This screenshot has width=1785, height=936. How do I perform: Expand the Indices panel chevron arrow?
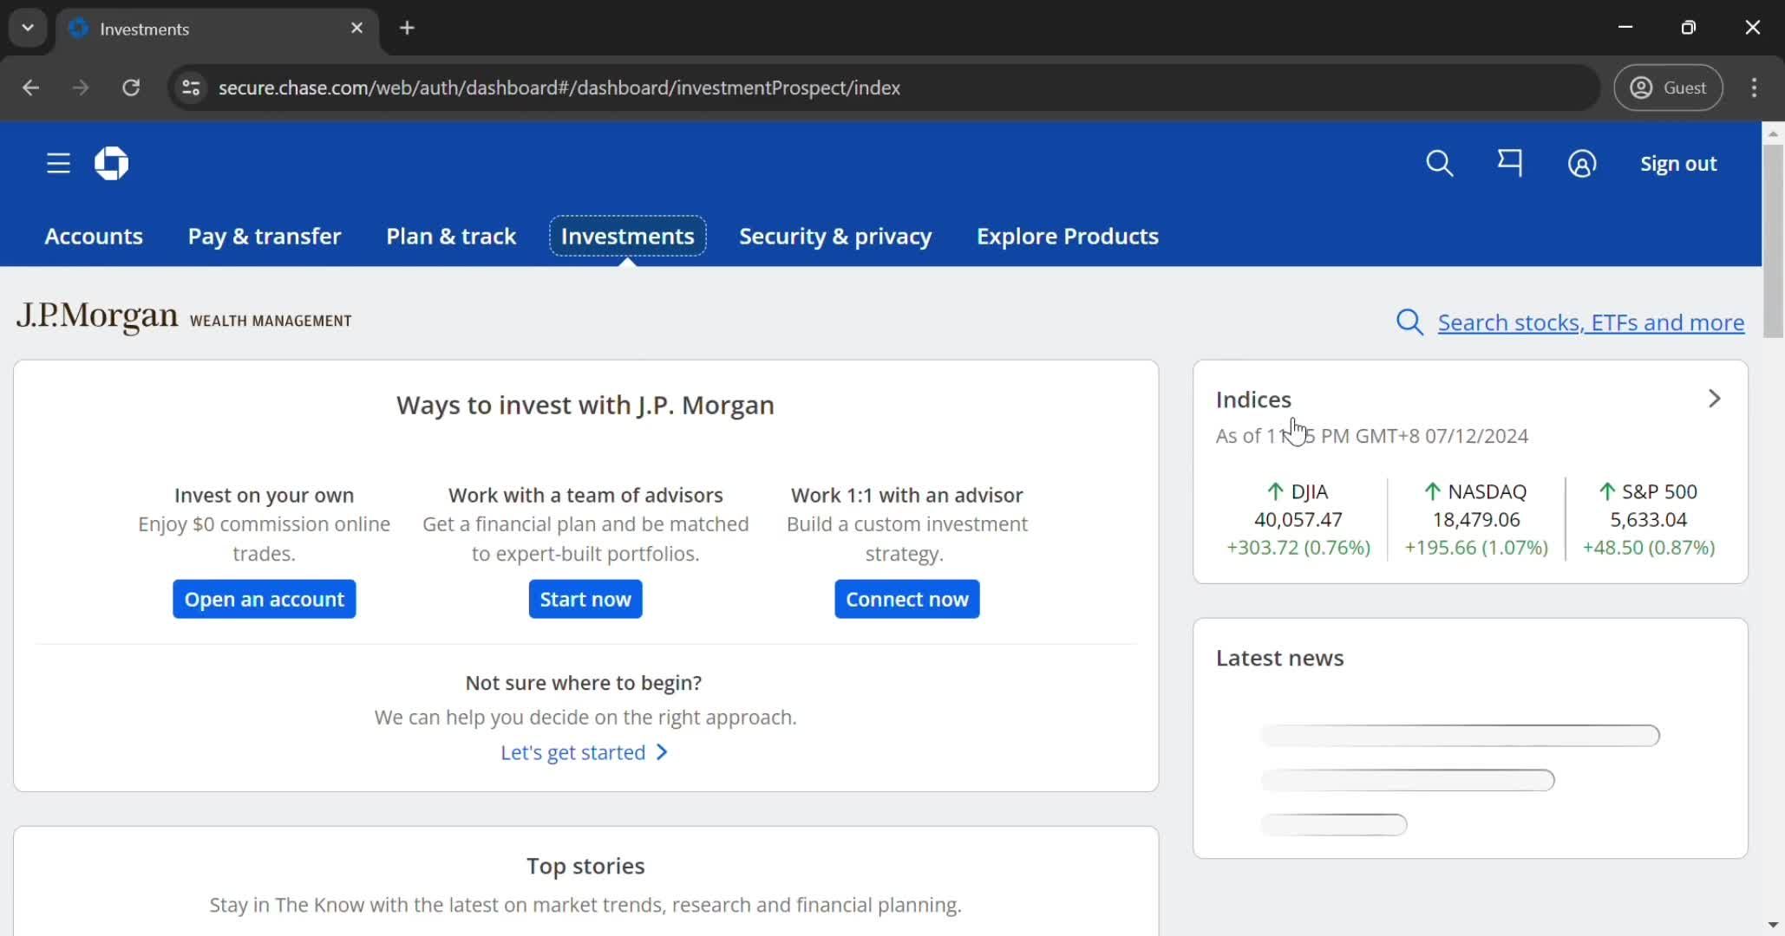coord(1713,398)
